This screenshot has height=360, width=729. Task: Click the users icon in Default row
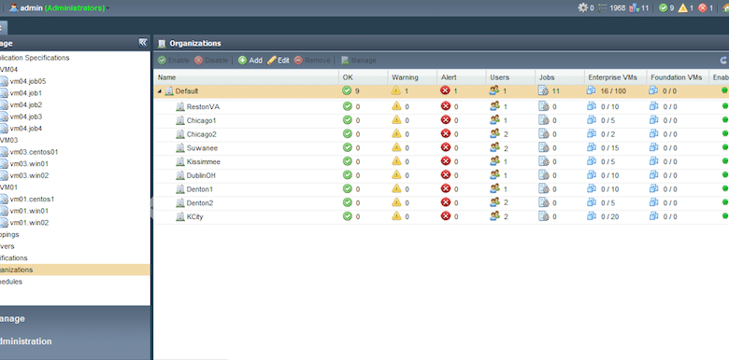coord(494,90)
